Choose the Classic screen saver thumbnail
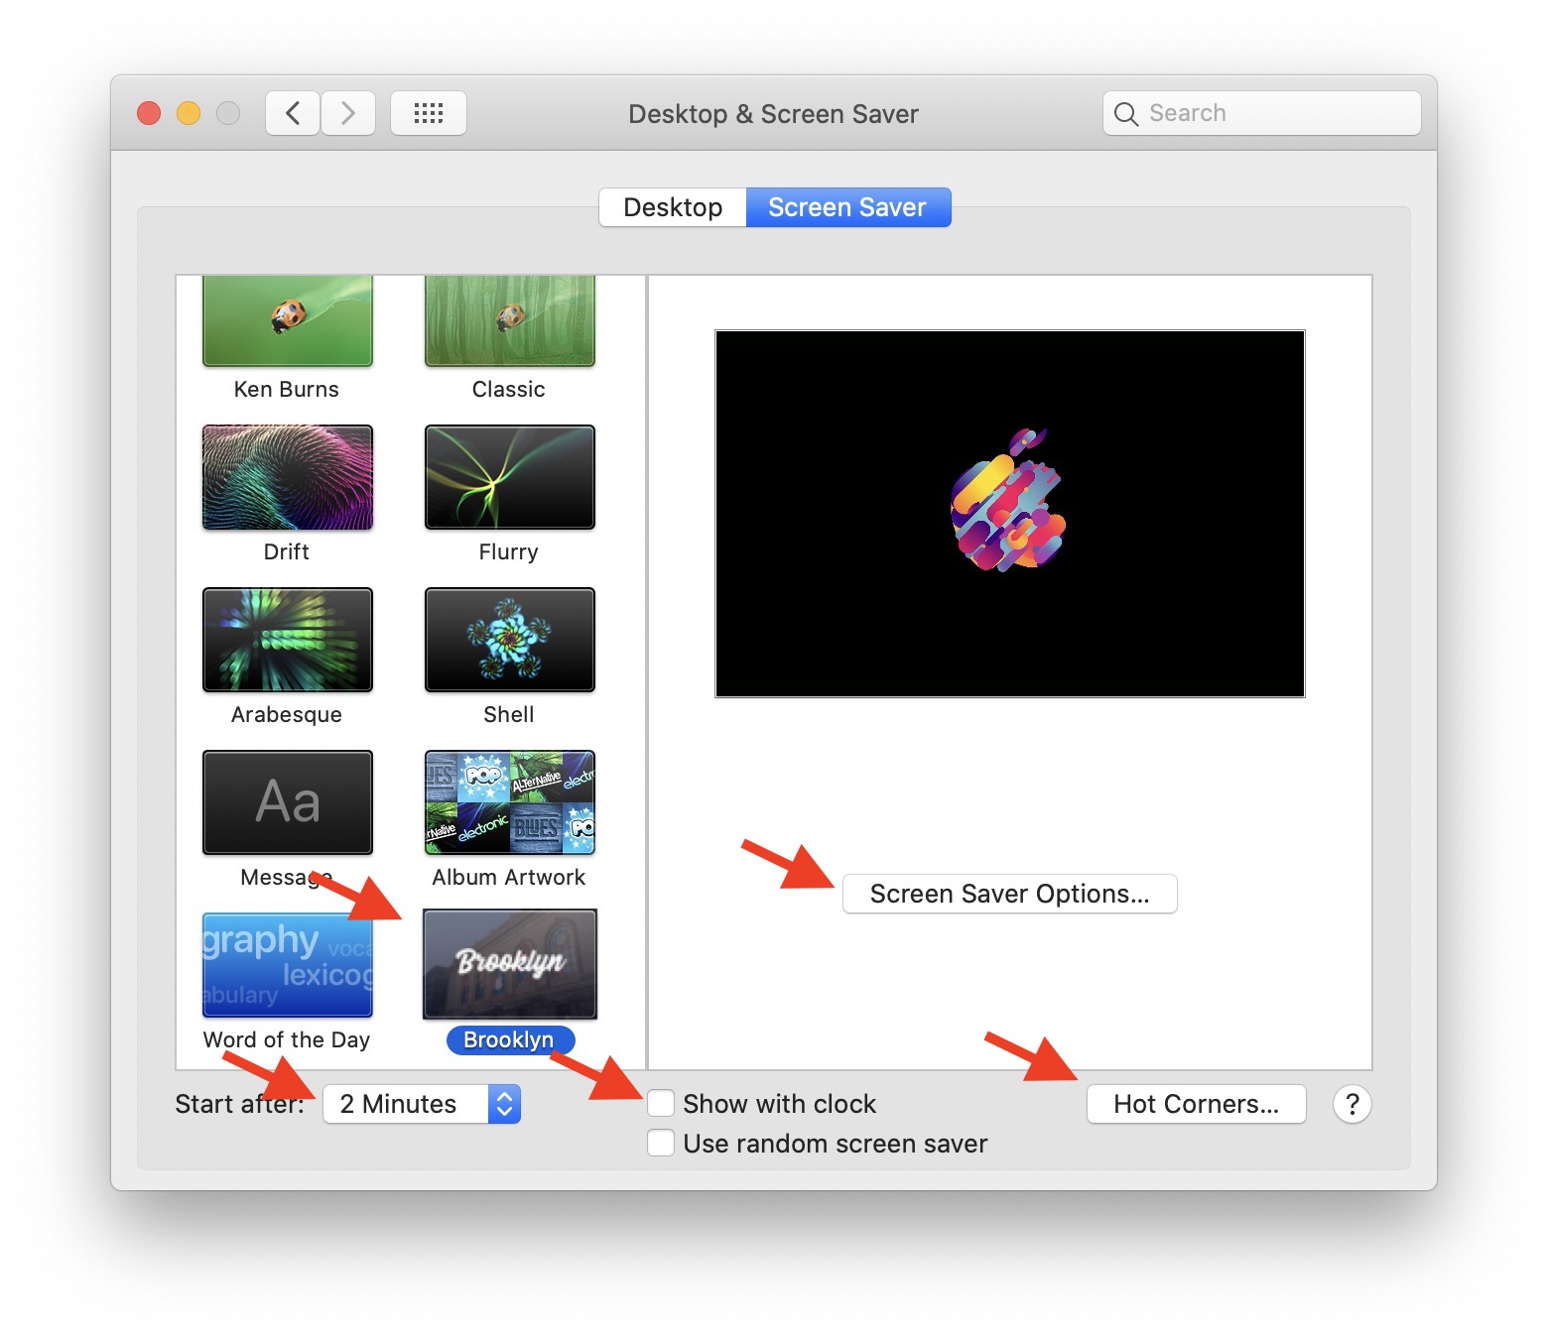Screen dimensions: 1548x1337 tap(509, 321)
